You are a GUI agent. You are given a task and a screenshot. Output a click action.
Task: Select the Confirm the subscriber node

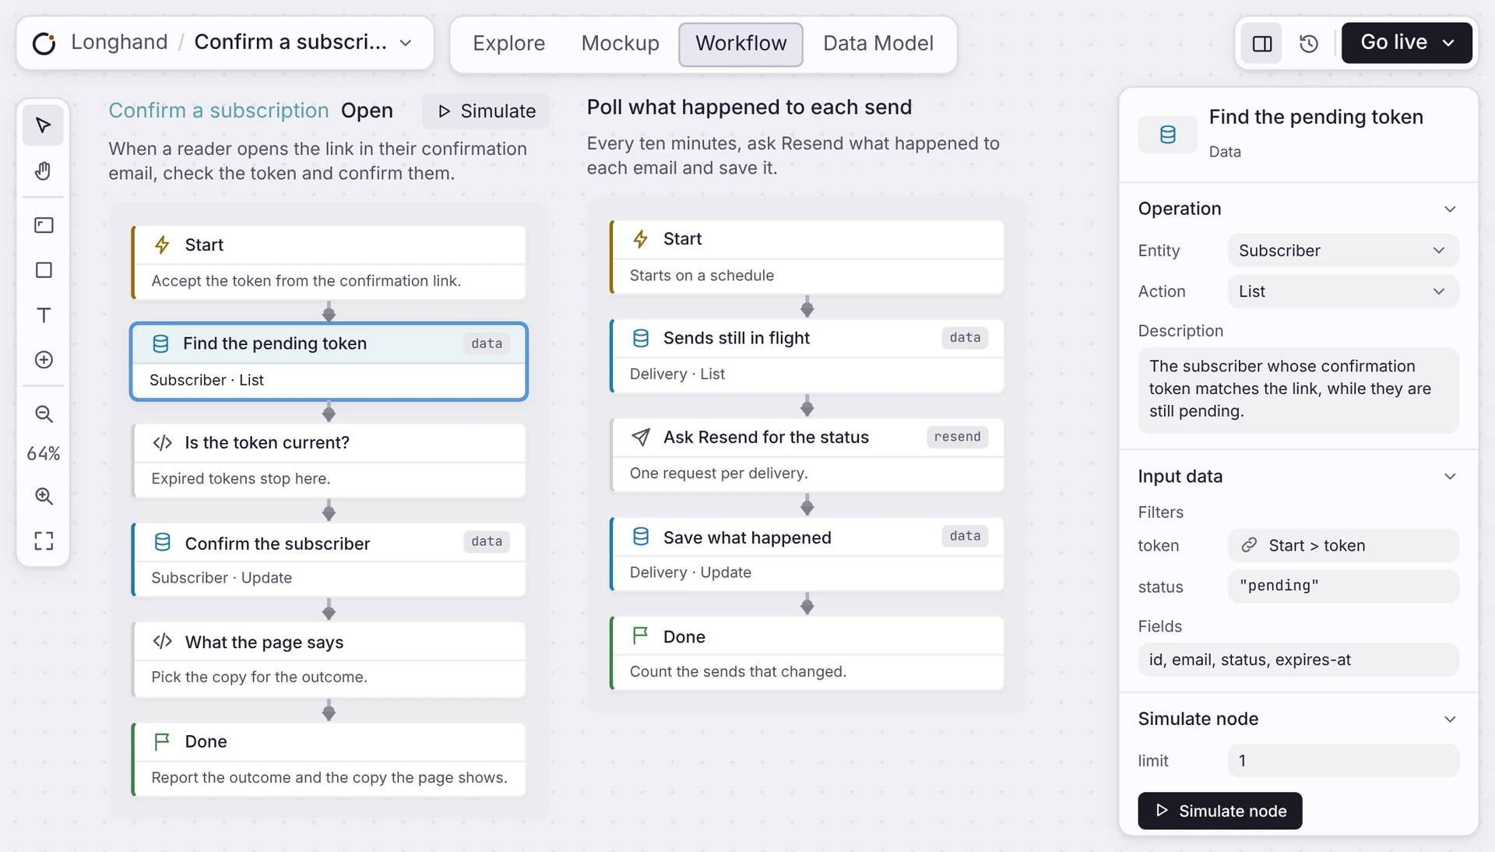[x=329, y=560]
